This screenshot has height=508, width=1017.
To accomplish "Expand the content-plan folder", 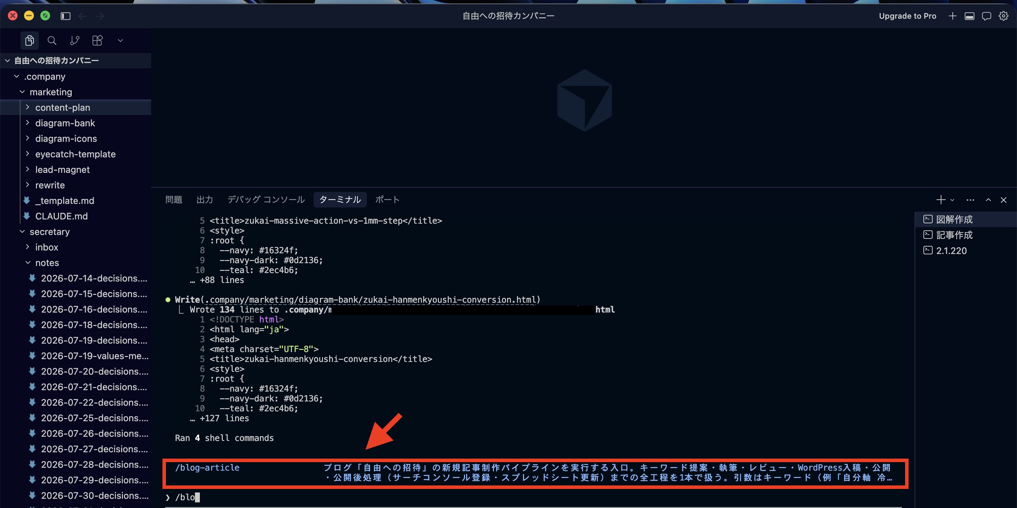I will 76,107.
